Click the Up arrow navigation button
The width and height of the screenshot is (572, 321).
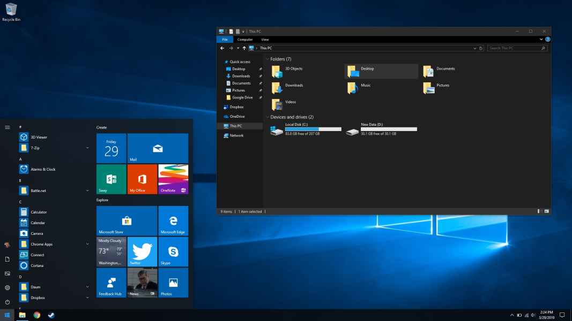tap(244, 48)
